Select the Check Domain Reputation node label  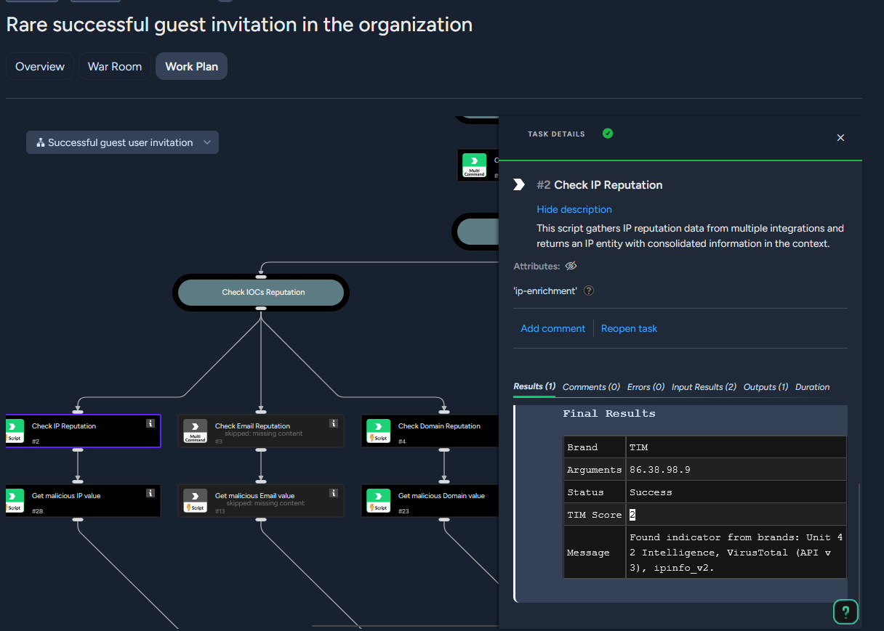pyautogui.click(x=439, y=426)
